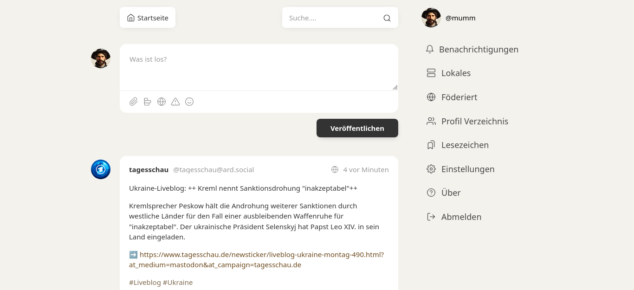Open Einstellungen gear icon
The image size is (634, 290).
point(431,169)
